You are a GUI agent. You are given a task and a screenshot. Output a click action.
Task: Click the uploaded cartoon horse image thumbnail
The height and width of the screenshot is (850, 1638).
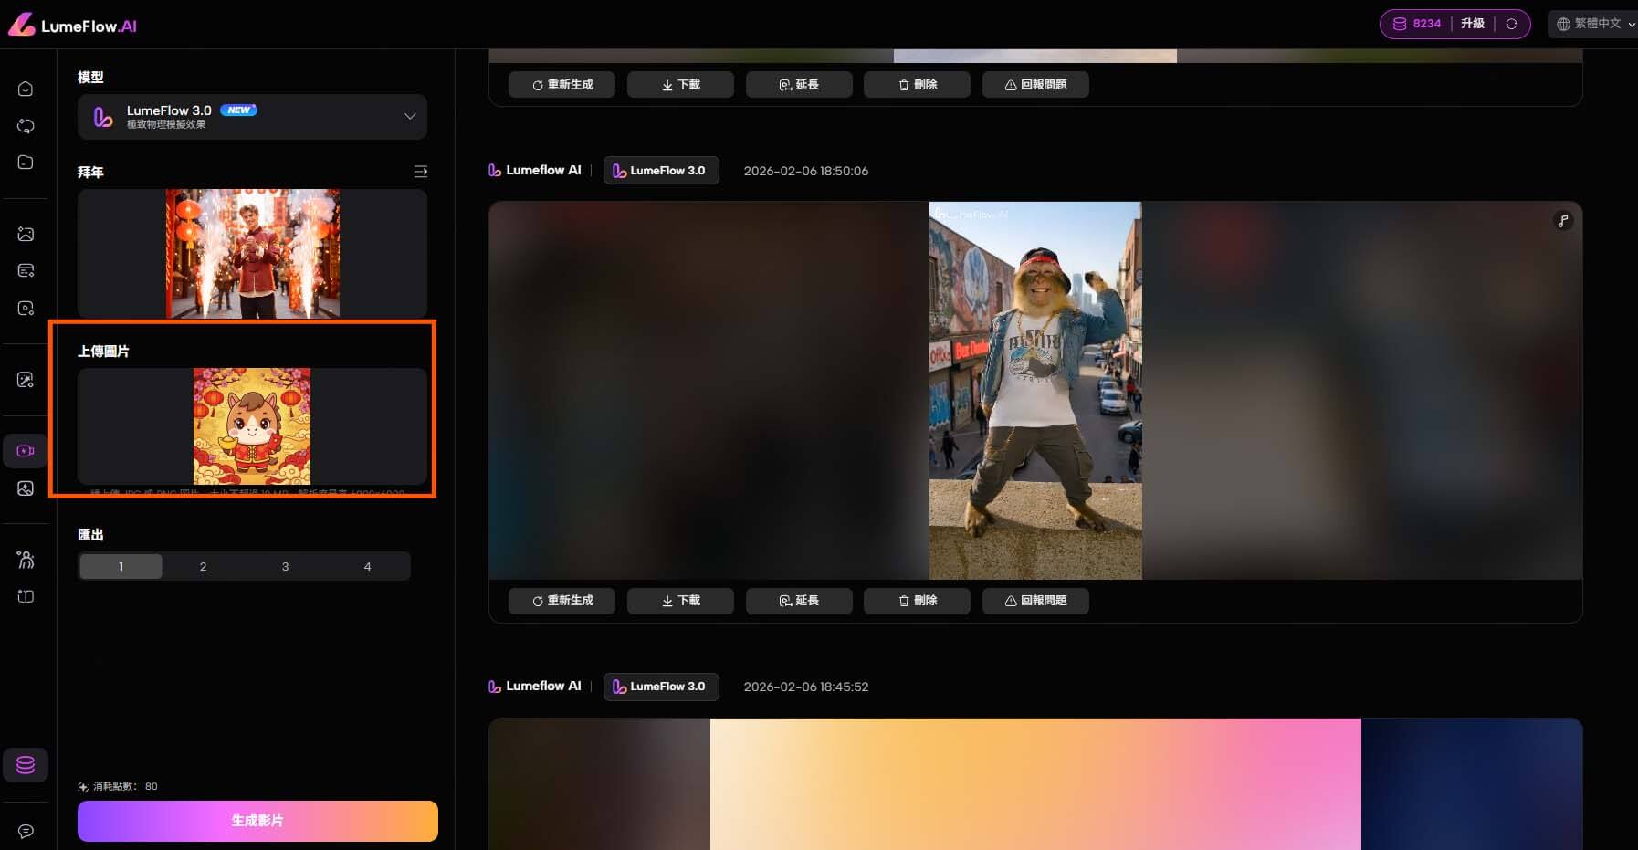click(x=252, y=425)
